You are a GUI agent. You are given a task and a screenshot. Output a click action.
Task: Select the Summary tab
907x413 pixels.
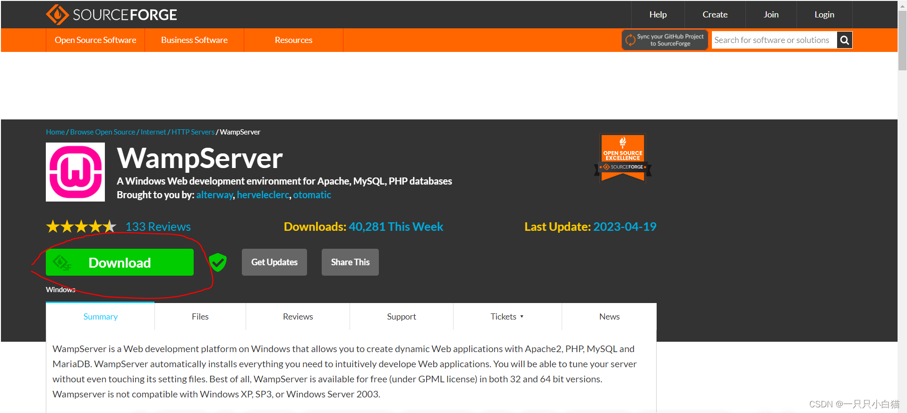[100, 317]
